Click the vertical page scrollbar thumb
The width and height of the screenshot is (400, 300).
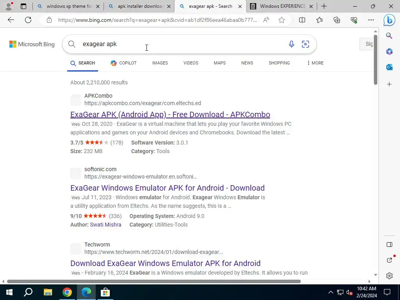coord(375,60)
